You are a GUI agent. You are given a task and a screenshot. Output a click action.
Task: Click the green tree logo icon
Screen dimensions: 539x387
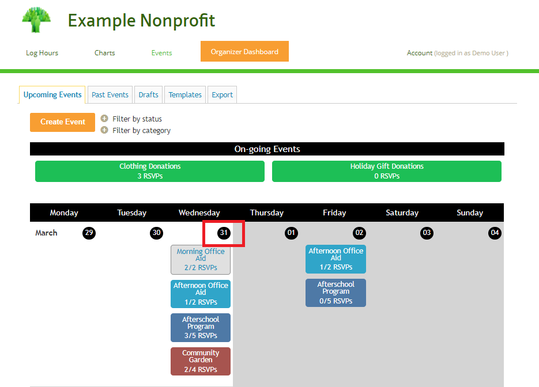pyautogui.click(x=36, y=20)
